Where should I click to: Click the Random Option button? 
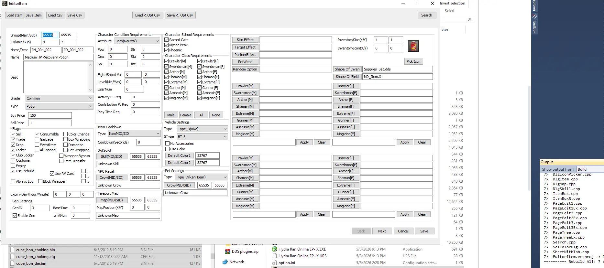click(245, 69)
